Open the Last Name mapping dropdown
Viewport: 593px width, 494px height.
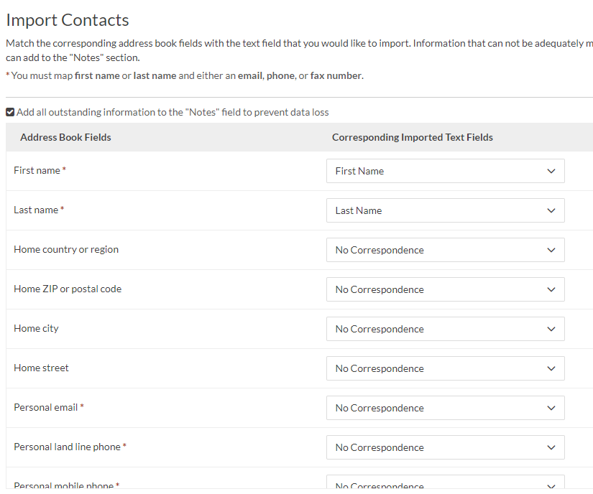(x=445, y=210)
